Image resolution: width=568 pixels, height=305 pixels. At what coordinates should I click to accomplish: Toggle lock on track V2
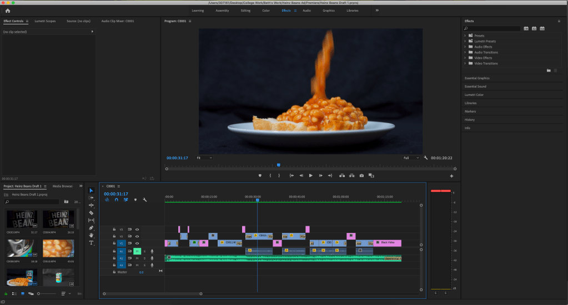[114, 236]
